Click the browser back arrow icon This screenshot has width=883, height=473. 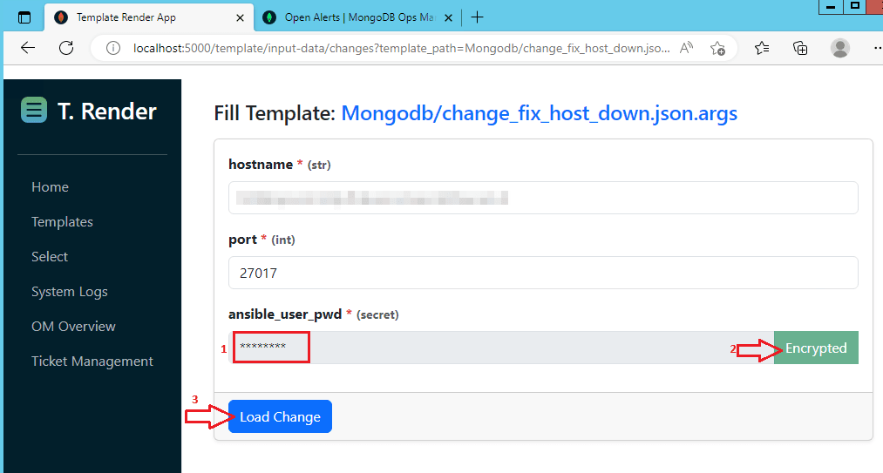pos(28,48)
